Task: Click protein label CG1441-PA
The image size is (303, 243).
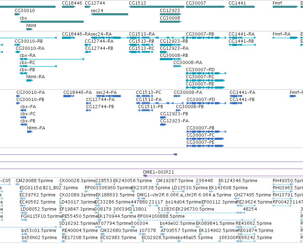Action: pyautogui.click(x=242, y=93)
